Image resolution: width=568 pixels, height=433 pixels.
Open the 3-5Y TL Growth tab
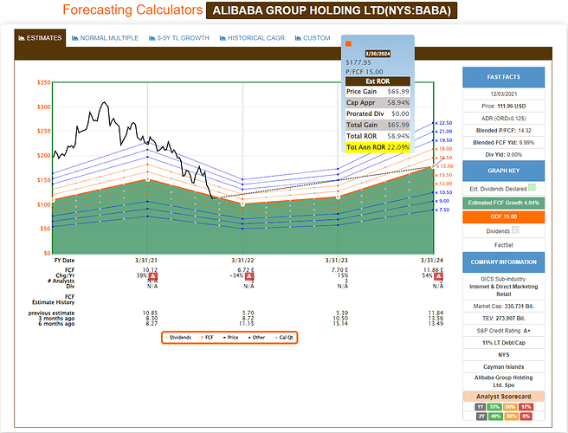pyautogui.click(x=179, y=38)
